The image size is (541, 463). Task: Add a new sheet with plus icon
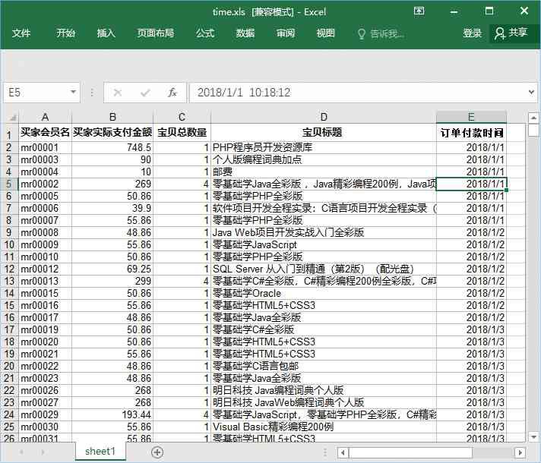point(157,452)
